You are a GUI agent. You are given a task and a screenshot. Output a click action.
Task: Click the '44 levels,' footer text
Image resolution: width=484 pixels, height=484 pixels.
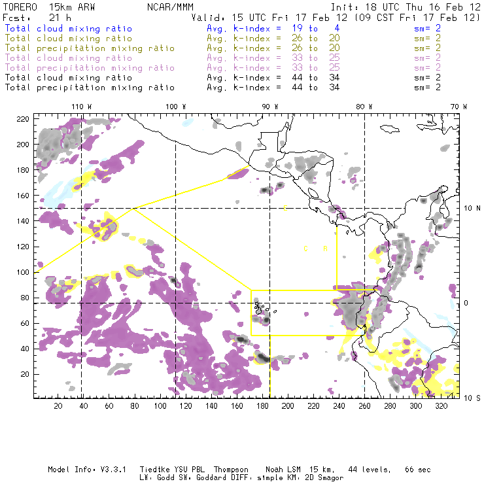(370, 470)
